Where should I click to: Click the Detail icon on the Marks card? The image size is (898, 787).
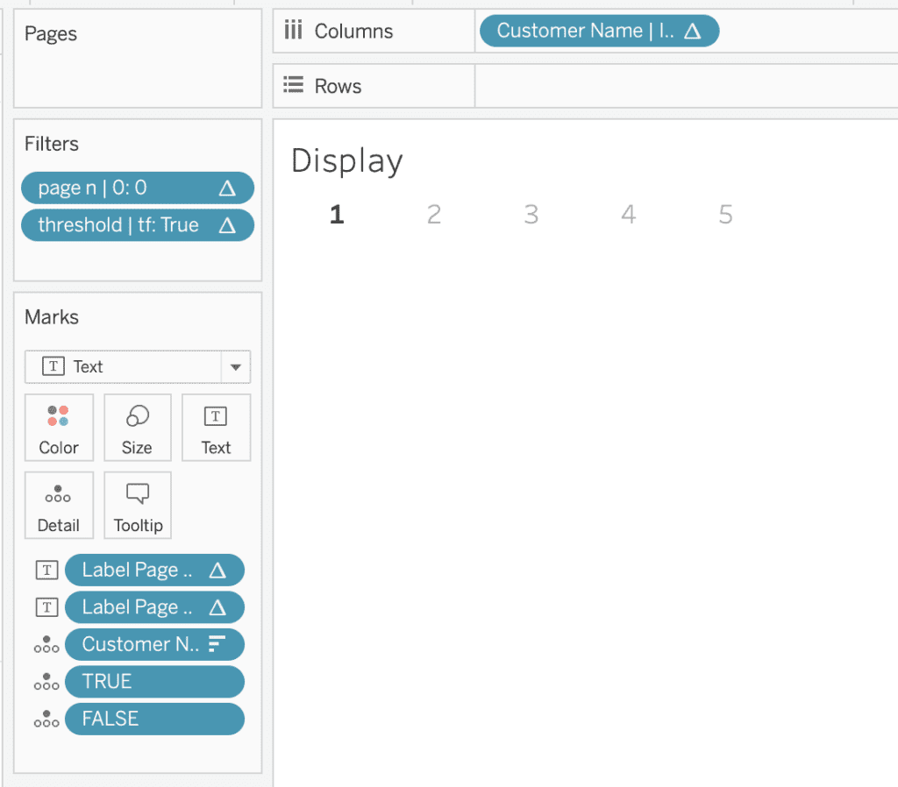point(59,505)
